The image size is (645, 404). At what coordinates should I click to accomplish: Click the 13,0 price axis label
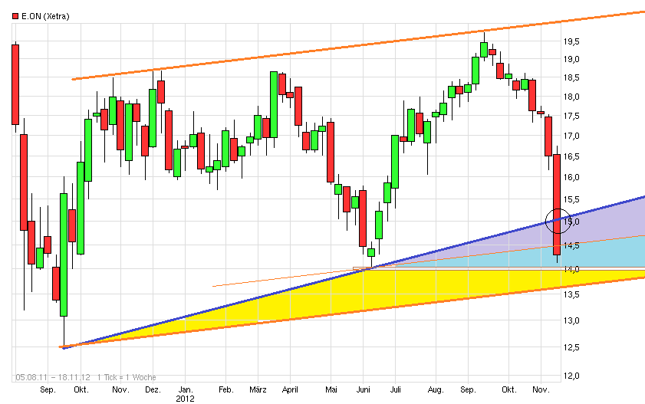pos(571,320)
